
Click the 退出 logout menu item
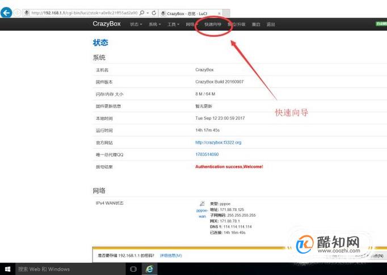pos(271,24)
